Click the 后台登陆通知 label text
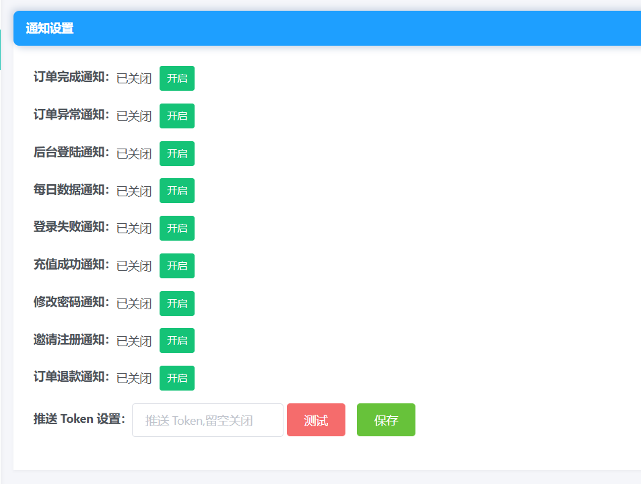This screenshot has height=484, width=641. tap(71, 153)
